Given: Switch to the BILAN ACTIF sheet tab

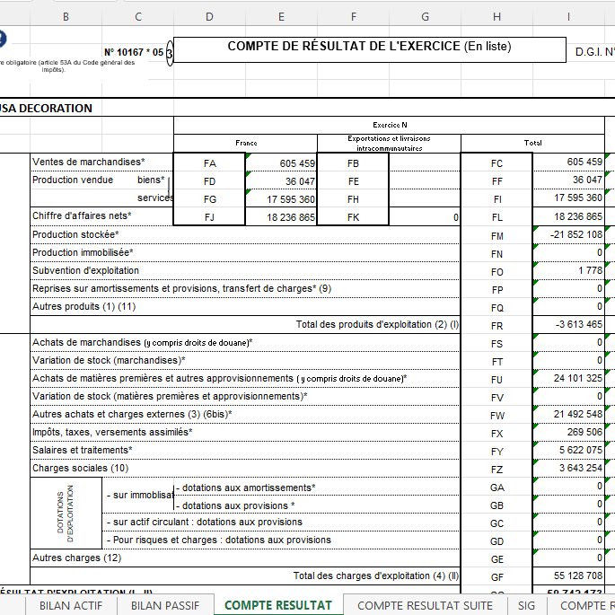Looking at the screenshot, I should 70,605.
